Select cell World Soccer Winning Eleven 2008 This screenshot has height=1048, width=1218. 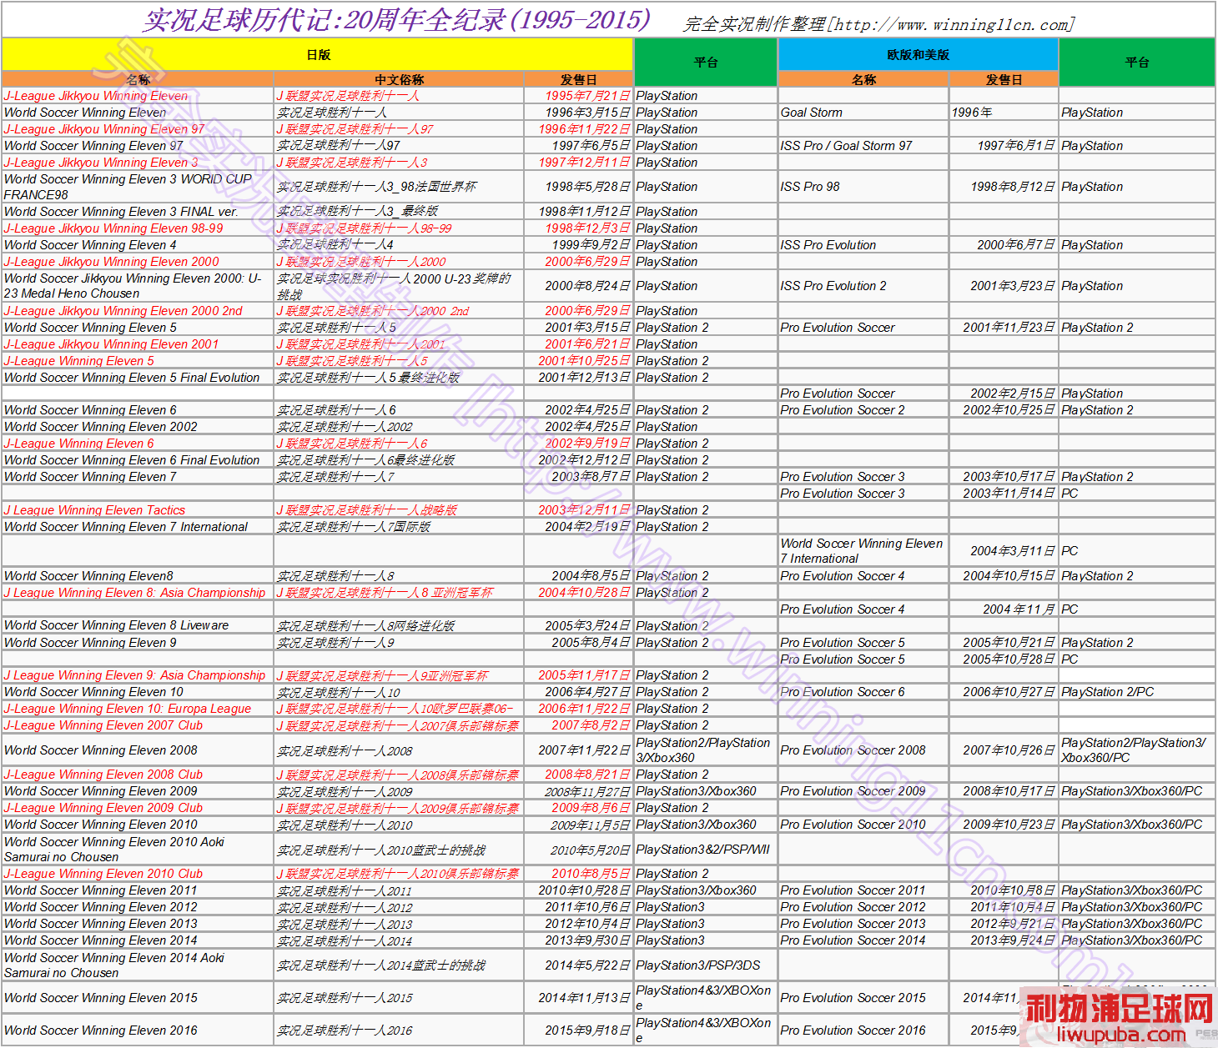[x=138, y=750]
